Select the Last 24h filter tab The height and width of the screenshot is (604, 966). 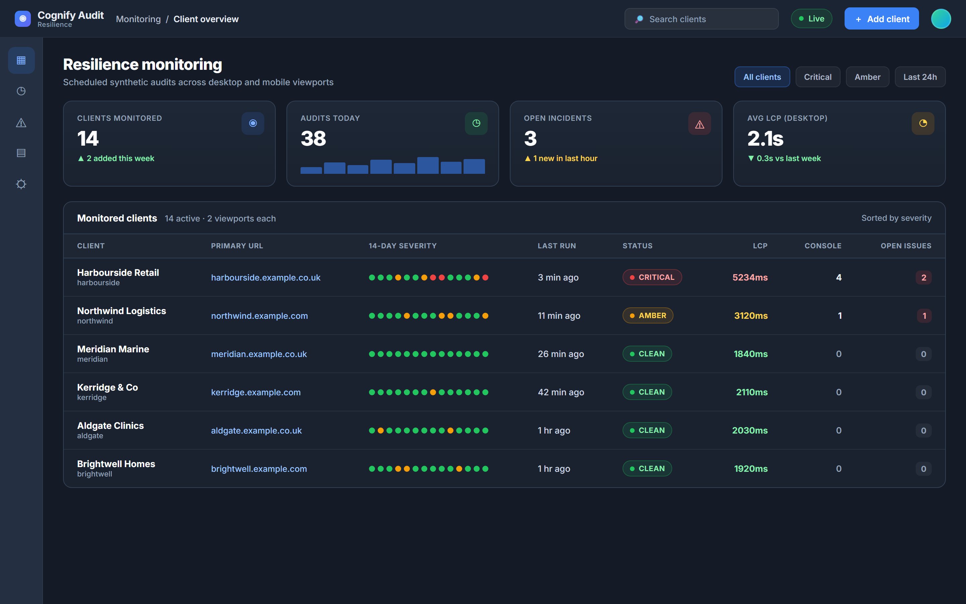click(920, 77)
